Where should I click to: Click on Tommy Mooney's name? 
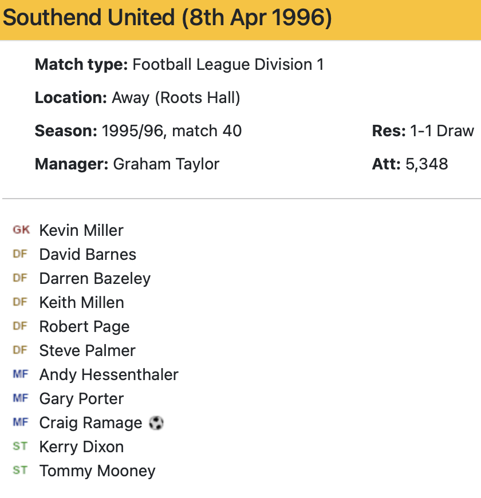(97, 471)
